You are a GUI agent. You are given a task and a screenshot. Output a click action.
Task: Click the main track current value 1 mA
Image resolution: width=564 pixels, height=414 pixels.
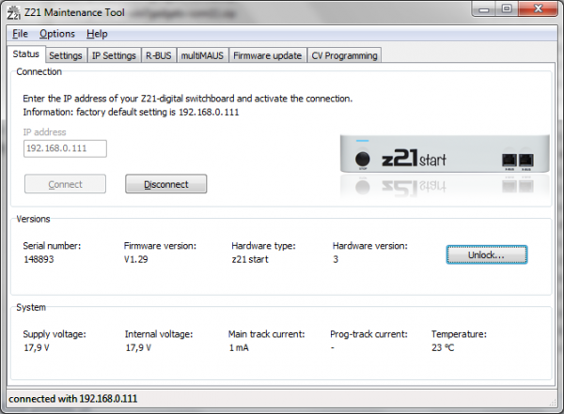(239, 348)
